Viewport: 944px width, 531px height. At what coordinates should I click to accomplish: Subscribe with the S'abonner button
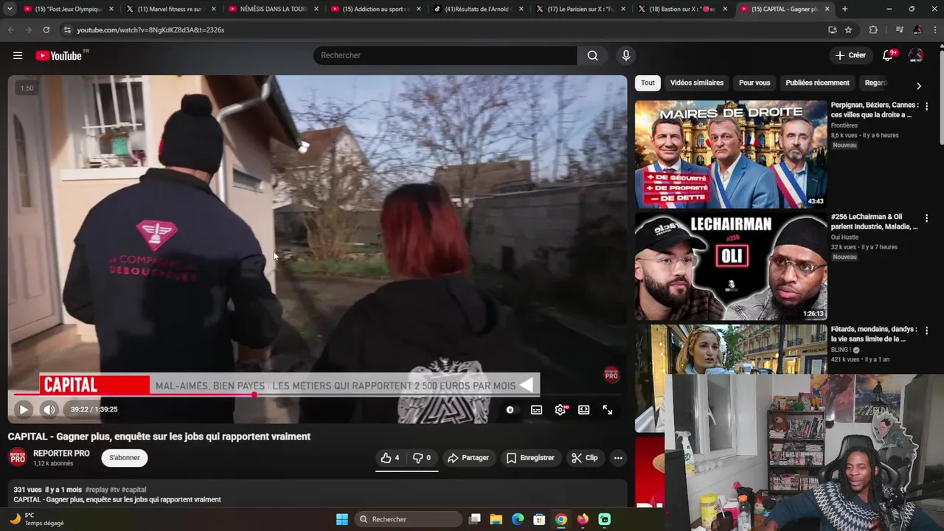[125, 458]
